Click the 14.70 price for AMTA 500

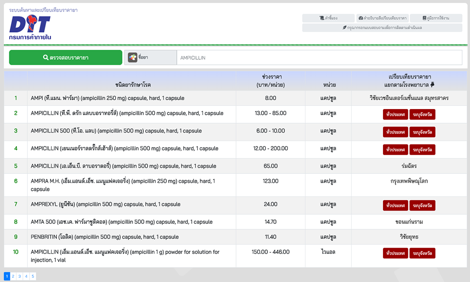tap(271, 222)
